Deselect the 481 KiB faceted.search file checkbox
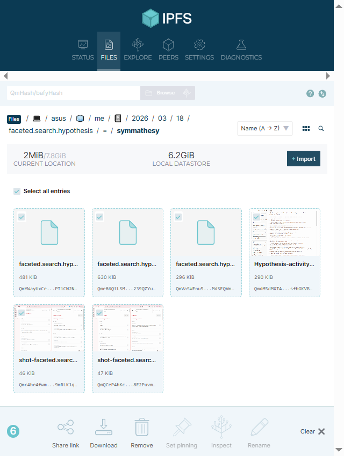 (x=21, y=217)
